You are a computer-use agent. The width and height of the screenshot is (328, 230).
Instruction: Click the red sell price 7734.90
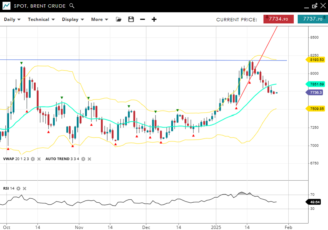tap(278, 19)
